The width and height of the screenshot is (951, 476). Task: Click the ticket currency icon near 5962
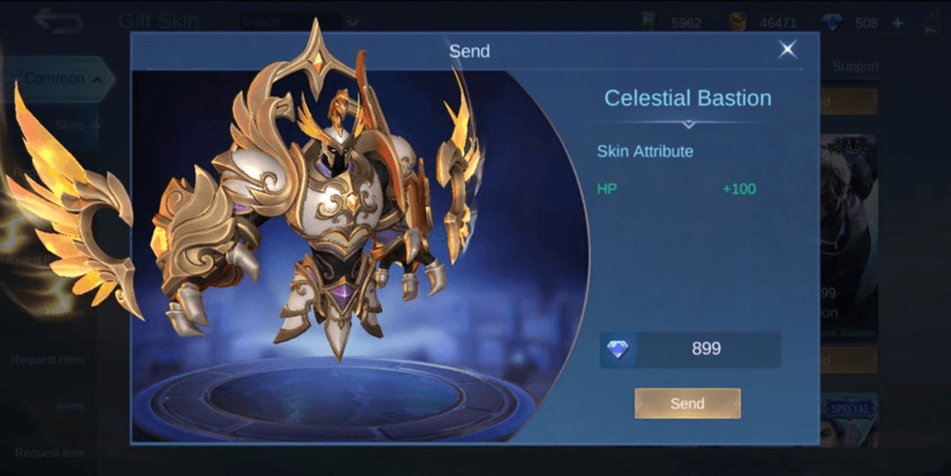[x=648, y=23]
